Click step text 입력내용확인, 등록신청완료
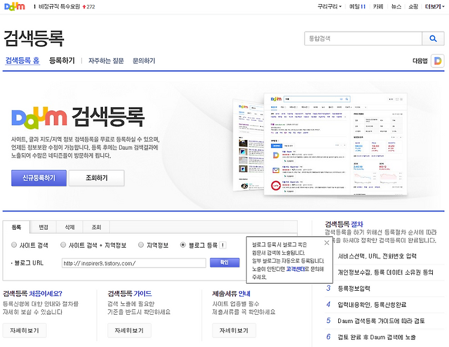Screen dimensions: 449x347 pos(372,305)
